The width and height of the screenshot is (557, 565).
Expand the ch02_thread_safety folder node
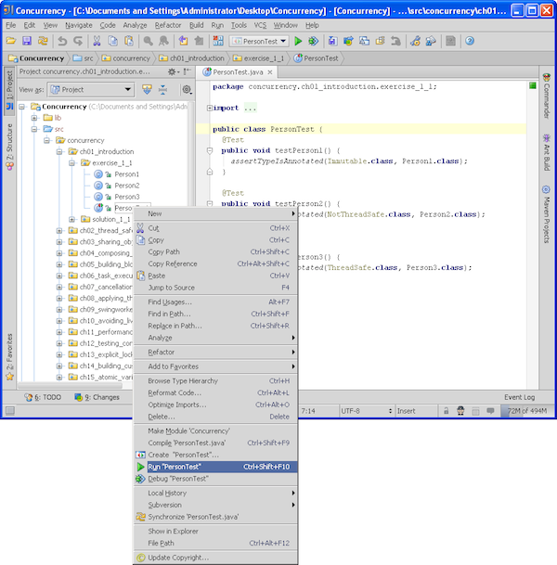[x=58, y=230]
